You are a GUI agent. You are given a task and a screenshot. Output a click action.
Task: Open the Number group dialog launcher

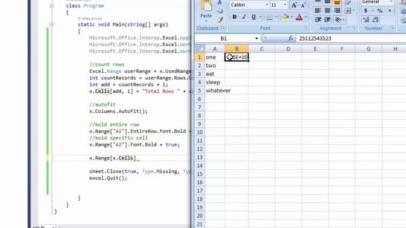[x=392, y=28]
